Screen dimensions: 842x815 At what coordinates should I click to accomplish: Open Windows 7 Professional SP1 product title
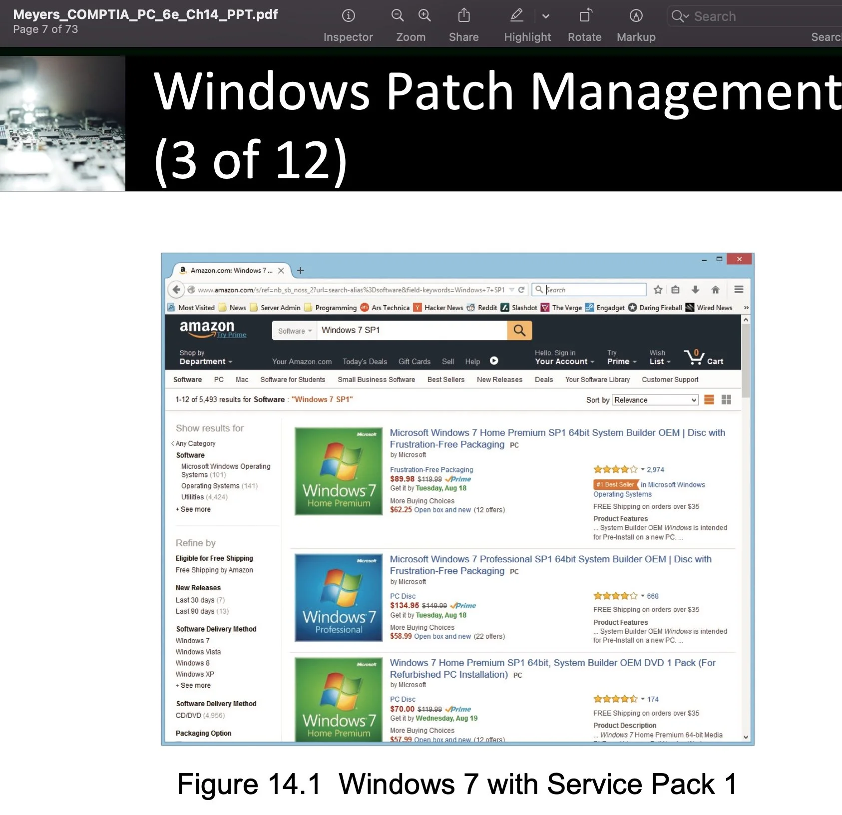(x=550, y=565)
